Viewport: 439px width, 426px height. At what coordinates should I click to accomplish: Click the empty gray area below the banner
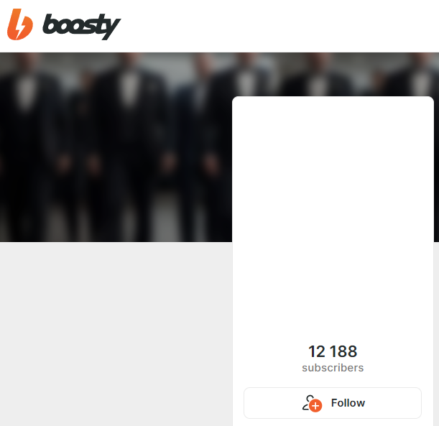[116, 333]
